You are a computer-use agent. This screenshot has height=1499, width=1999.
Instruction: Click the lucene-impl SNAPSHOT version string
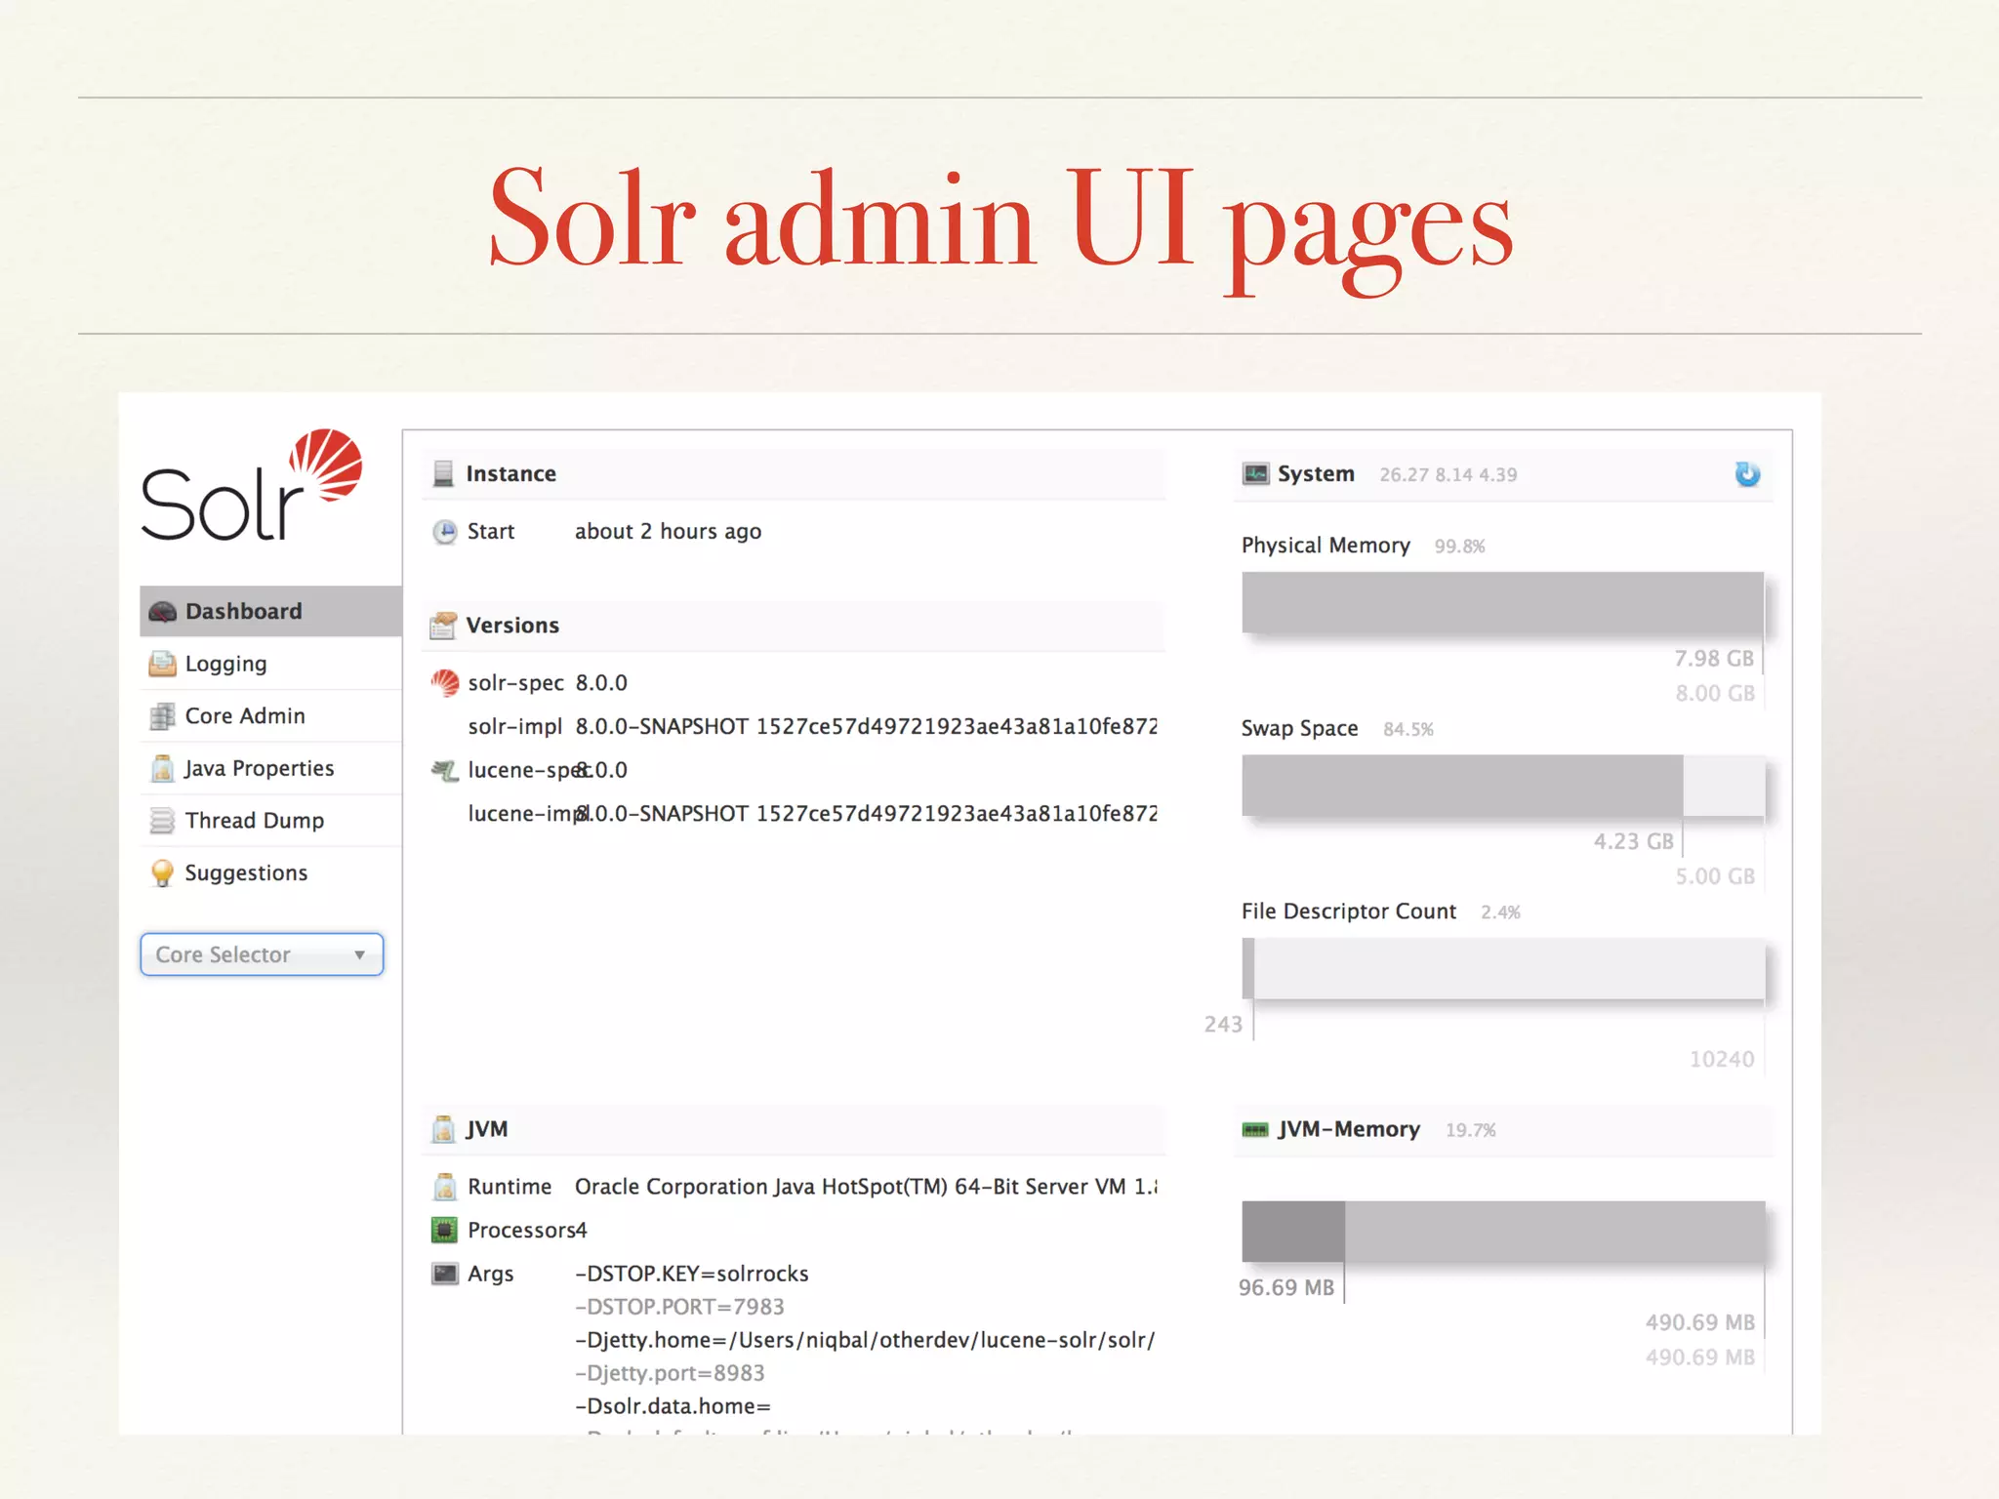pyautogui.click(x=866, y=814)
